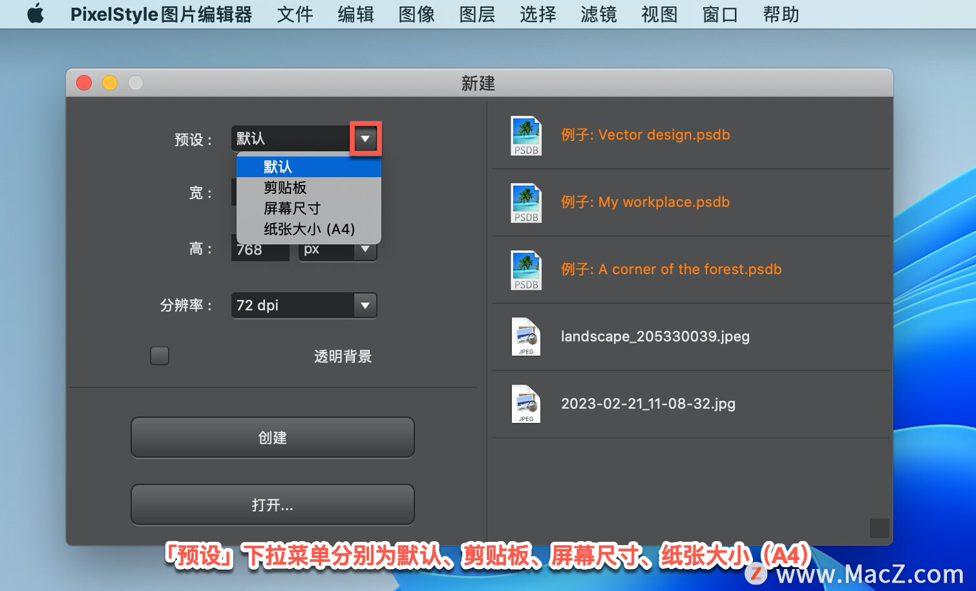The height and width of the screenshot is (591, 976).
Task: Open the 图层 menu
Action: click(x=477, y=14)
